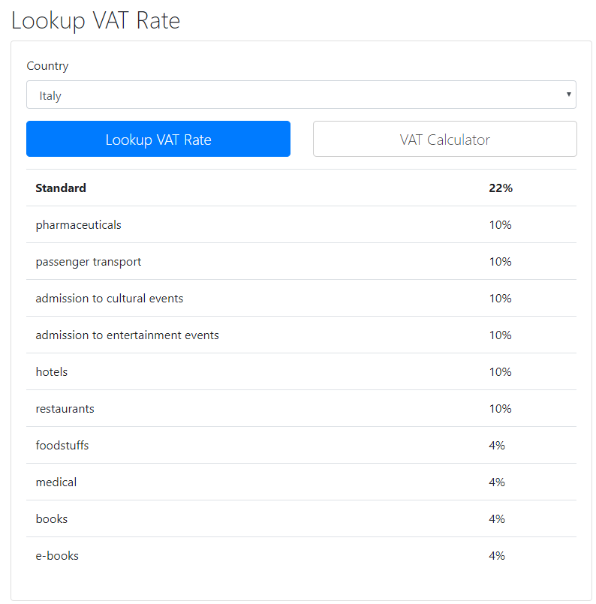Open the VAT Calculator button
This screenshot has width=596, height=604.
tap(444, 140)
